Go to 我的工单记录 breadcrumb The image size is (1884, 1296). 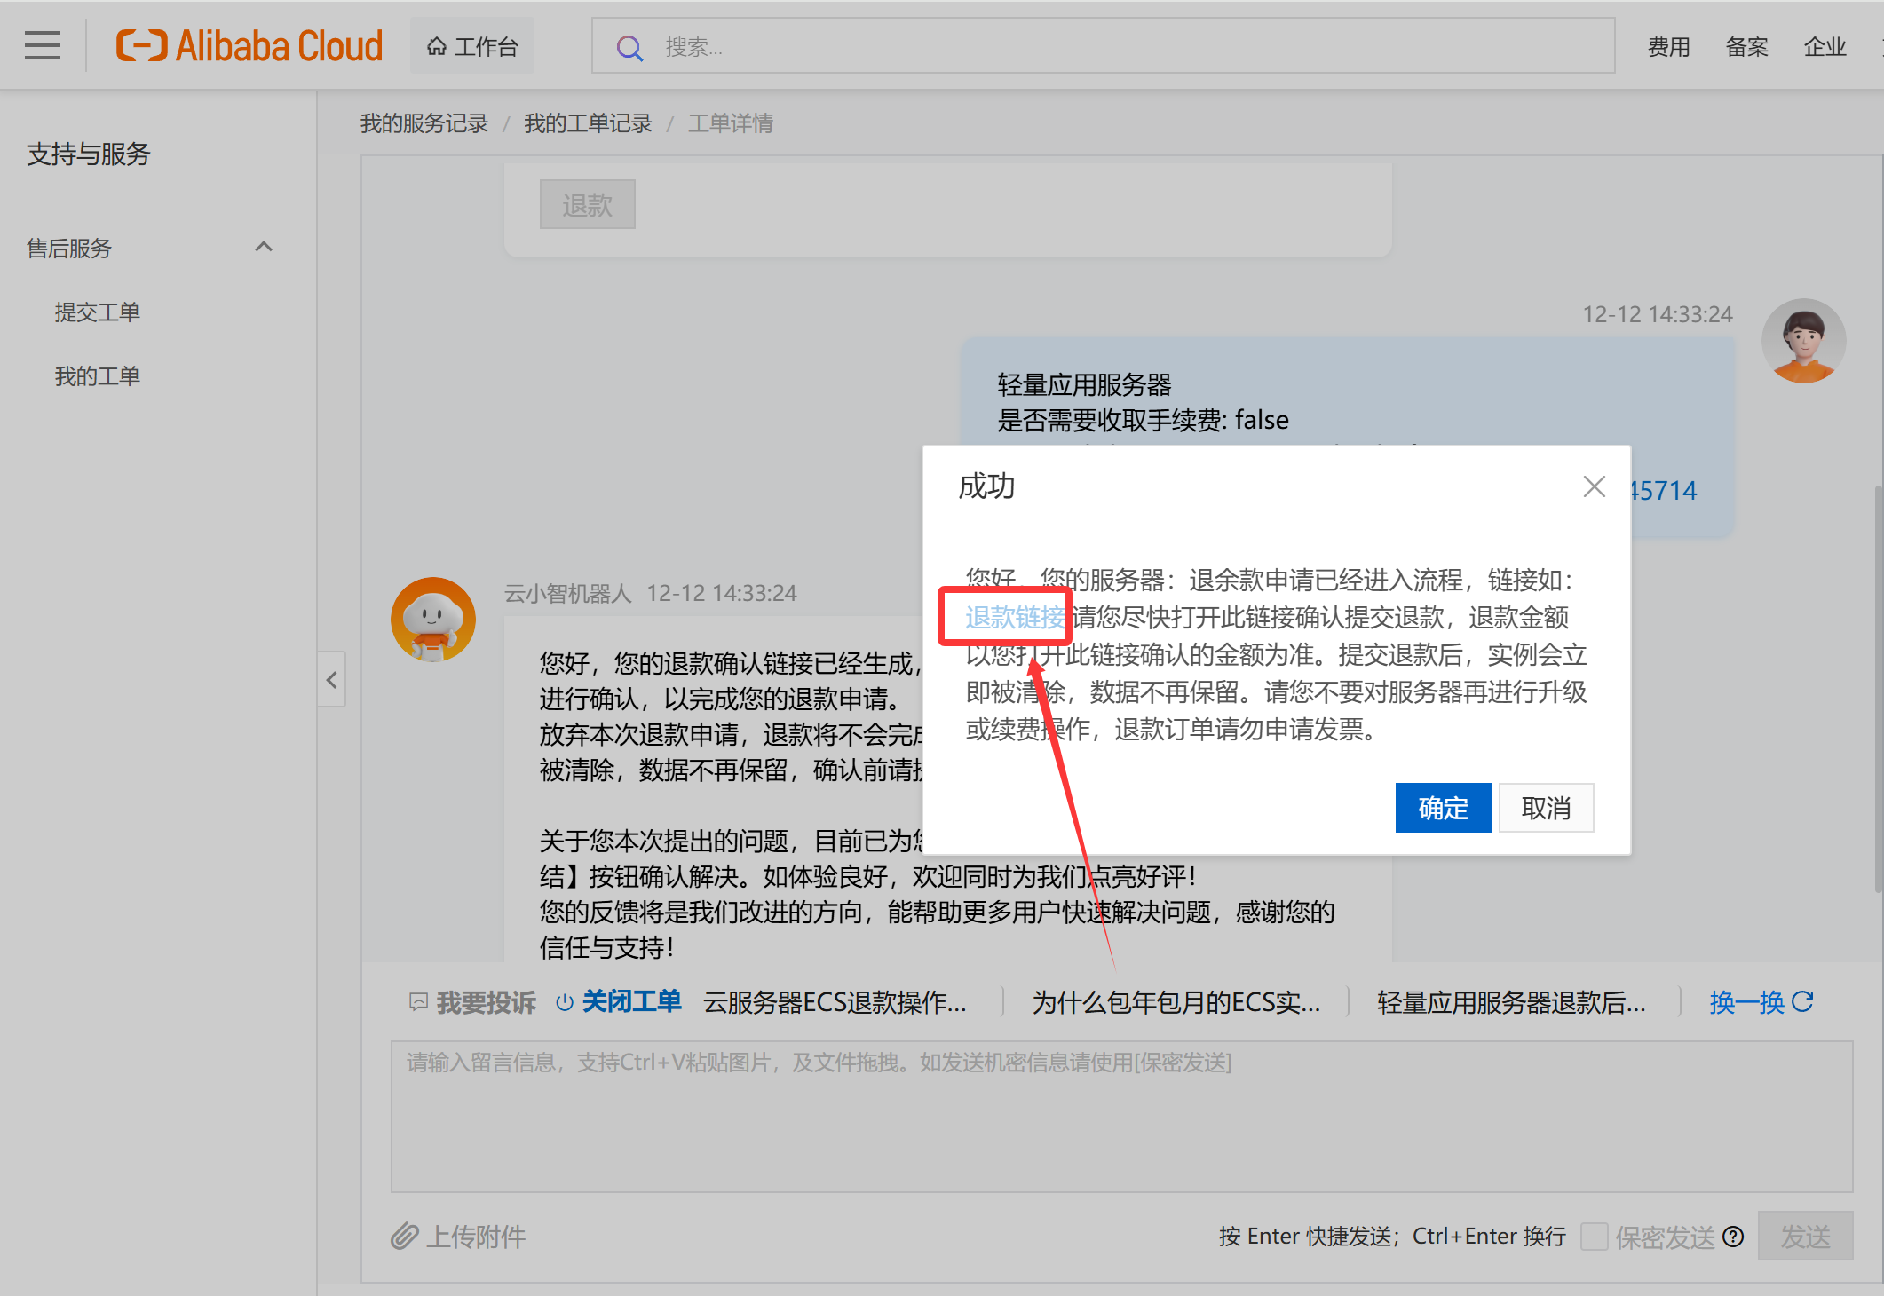(587, 123)
